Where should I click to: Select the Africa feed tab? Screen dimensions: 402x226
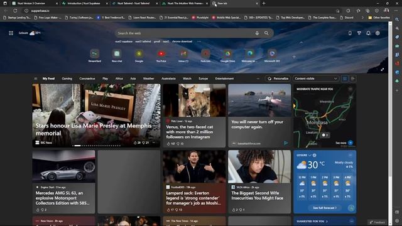(x=119, y=78)
